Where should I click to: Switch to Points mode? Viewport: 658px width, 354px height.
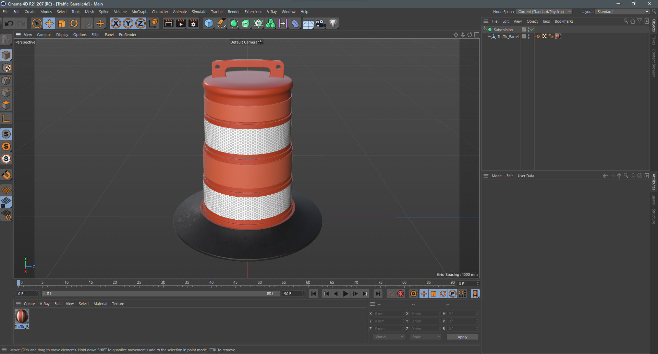click(x=6, y=81)
